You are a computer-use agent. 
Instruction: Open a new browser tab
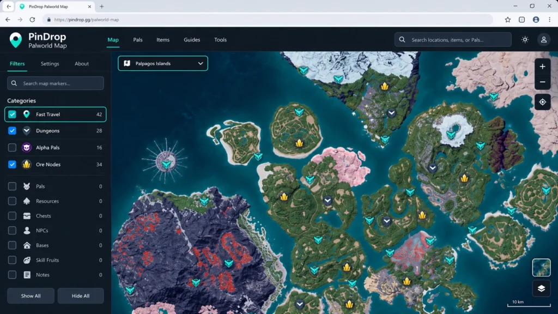point(102,7)
